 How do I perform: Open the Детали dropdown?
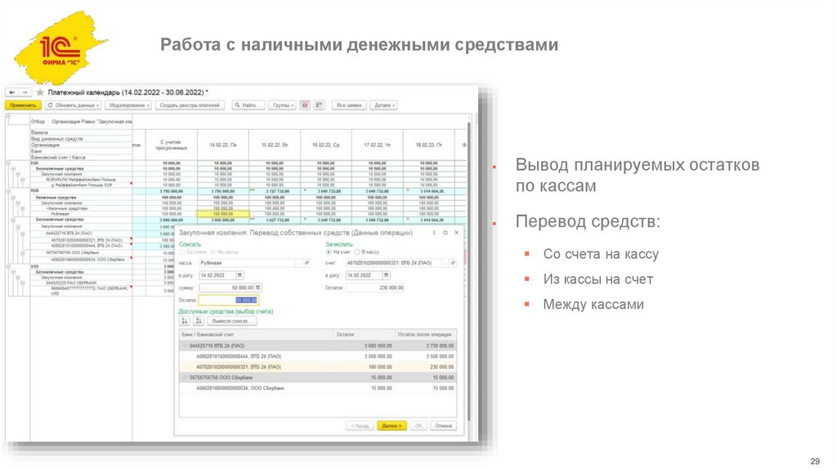pos(384,105)
